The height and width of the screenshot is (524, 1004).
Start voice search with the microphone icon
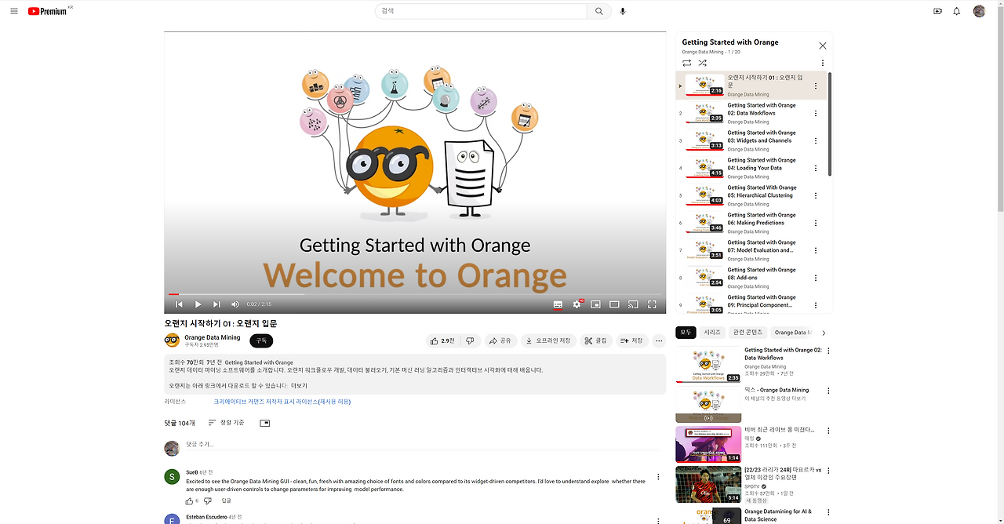(x=623, y=11)
